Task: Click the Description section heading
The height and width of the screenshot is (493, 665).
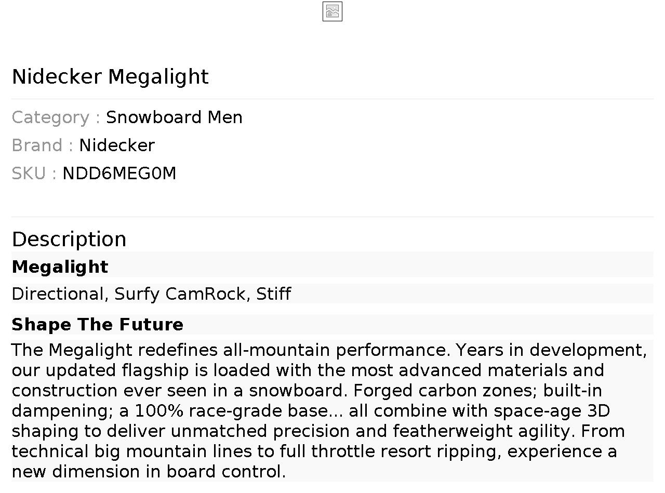Action: pos(69,239)
